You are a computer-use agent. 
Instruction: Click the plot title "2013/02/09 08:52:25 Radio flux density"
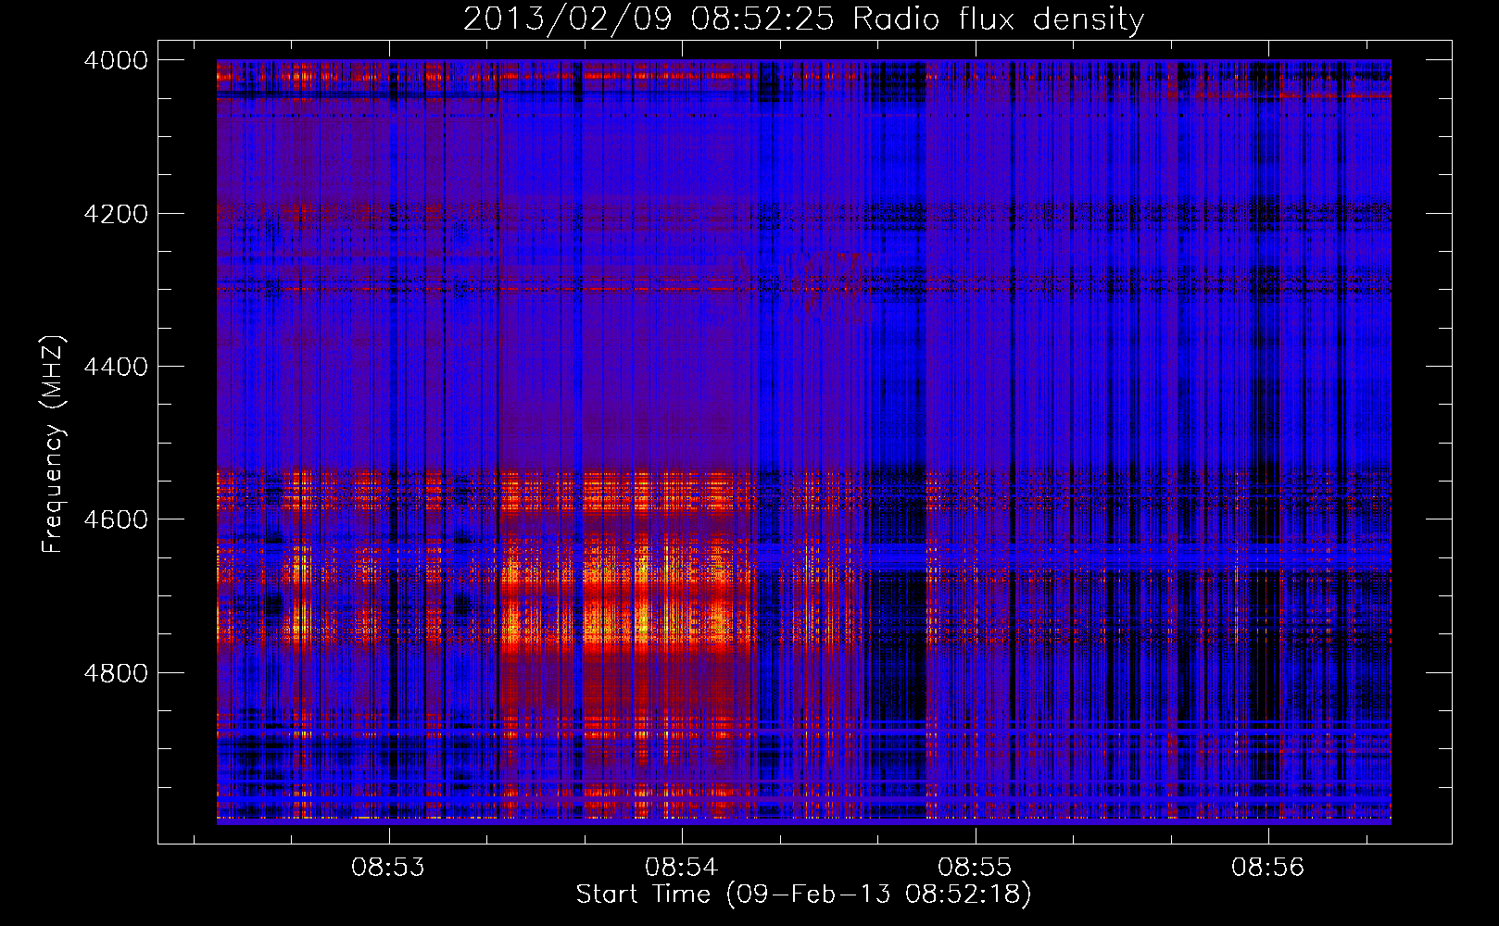pos(803,19)
